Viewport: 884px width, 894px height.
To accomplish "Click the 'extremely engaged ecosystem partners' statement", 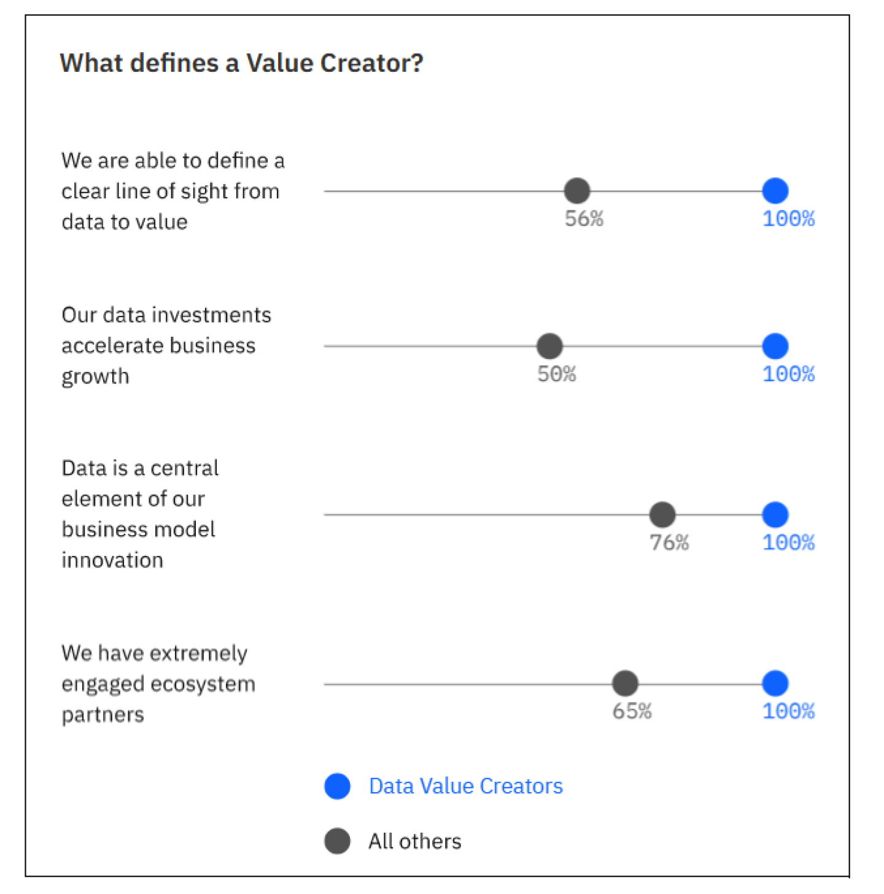I will (x=158, y=684).
